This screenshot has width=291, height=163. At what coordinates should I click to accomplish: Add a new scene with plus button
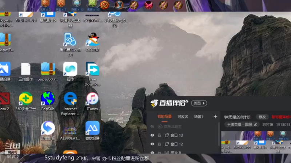pyautogui.click(x=215, y=116)
